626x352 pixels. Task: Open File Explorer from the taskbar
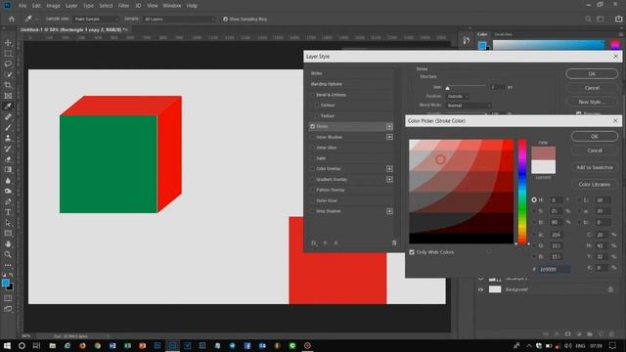[x=52, y=345]
